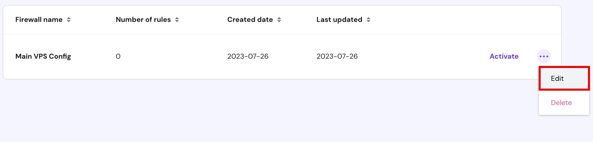
Task: Click the created date cell 2023-07-26
Action: click(x=248, y=56)
